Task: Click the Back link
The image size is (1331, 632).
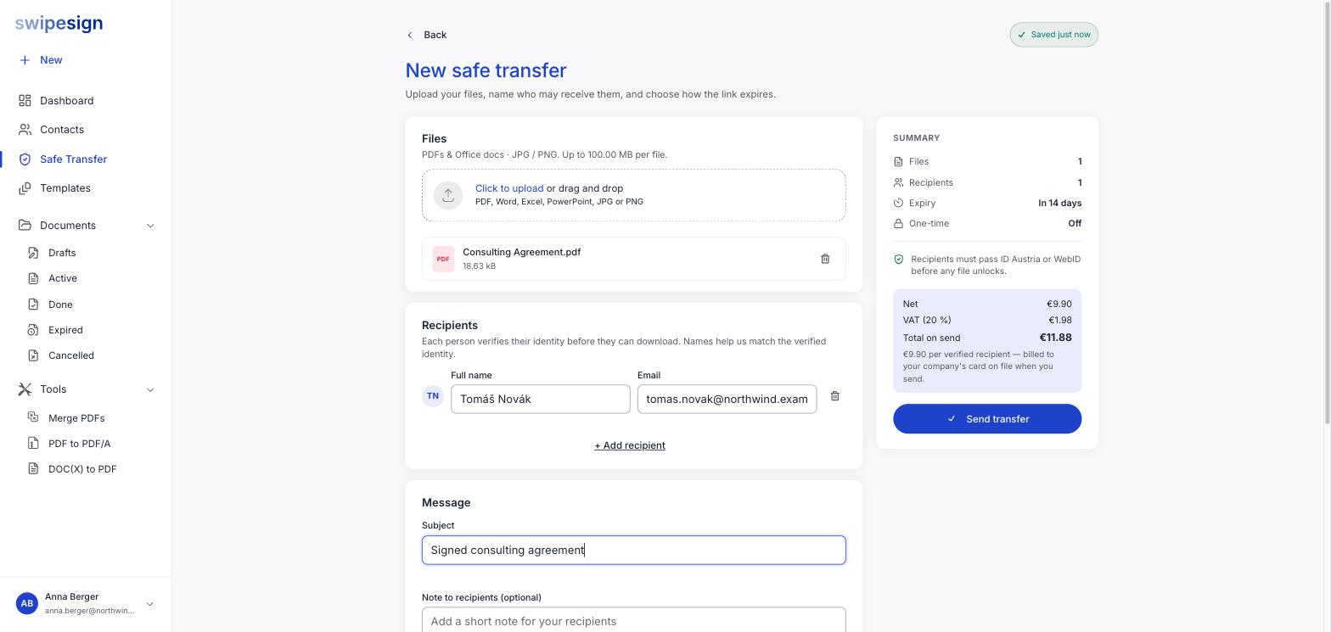Action: pyautogui.click(x=426, y=35)
